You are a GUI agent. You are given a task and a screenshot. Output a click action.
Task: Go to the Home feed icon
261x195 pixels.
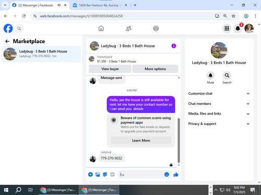point(101,29)
